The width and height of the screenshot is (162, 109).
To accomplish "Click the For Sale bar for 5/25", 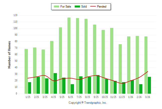I will click(60, 60).
